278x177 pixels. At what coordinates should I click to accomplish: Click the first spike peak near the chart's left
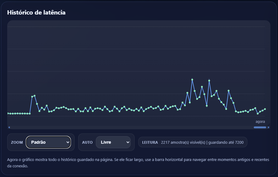[35, 96]
